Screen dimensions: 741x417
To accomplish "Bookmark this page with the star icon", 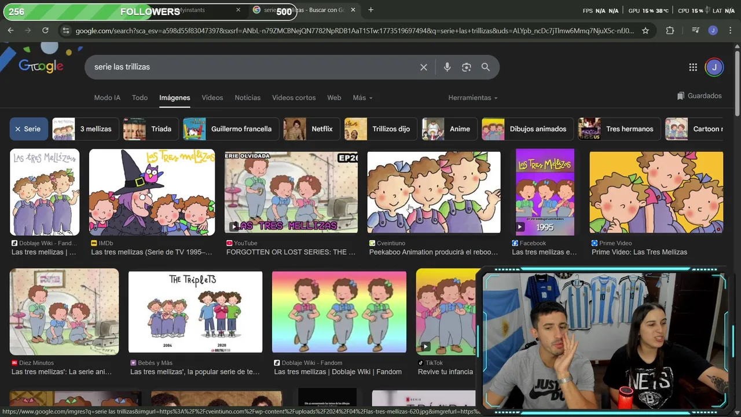I will [x=645, y=31].
